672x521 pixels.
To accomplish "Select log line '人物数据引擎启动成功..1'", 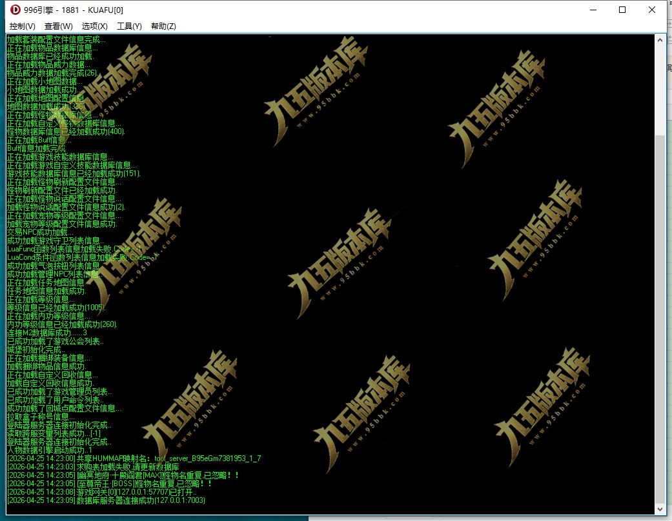I will (49, 450).
